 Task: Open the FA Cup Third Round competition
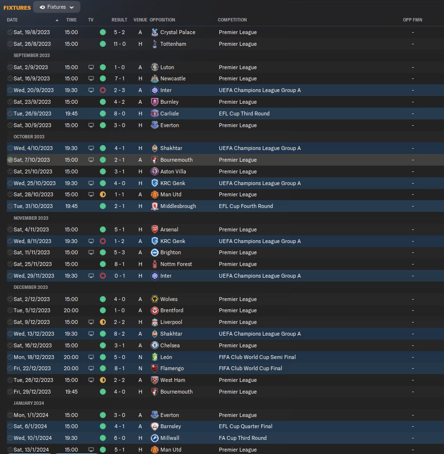243,438
